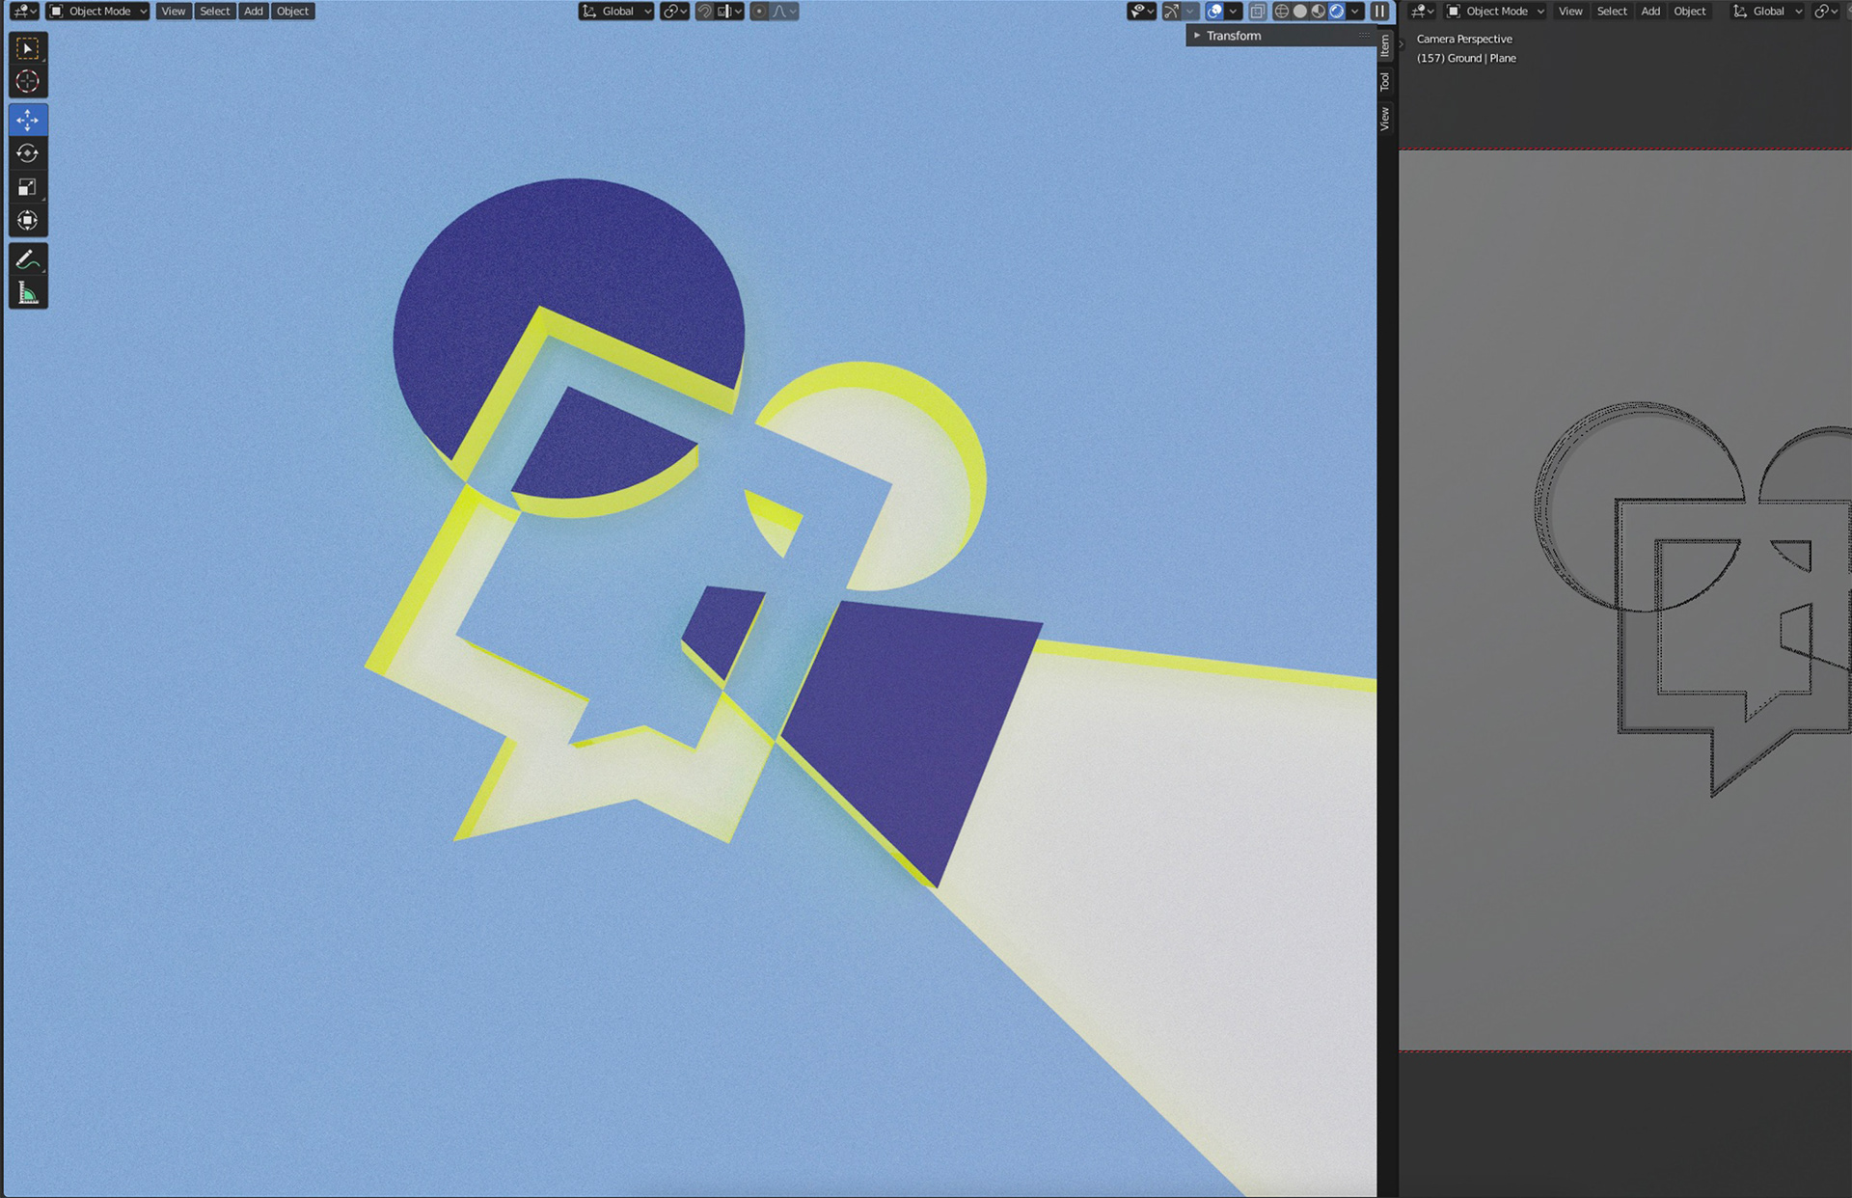Expand the right viewport's tool shelf arrow
This screenshot has width=1852, height=1198.
coord(1402,43)
